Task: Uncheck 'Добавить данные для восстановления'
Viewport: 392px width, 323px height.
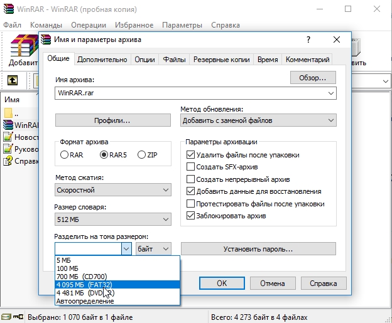Action: coord(190,191)
